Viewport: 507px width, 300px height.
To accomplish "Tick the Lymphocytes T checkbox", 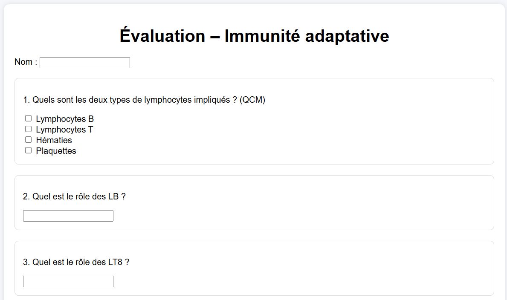I will coord(28,129).
